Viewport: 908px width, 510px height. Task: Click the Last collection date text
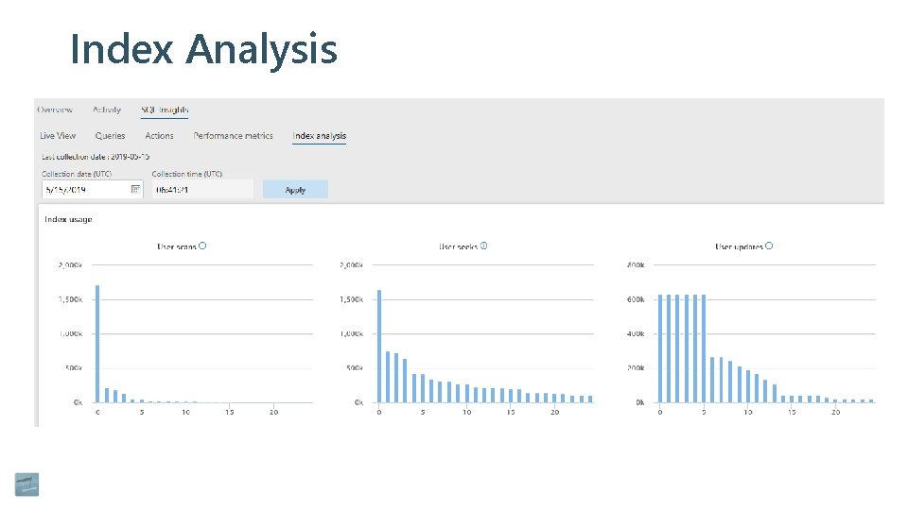[96, 157]
